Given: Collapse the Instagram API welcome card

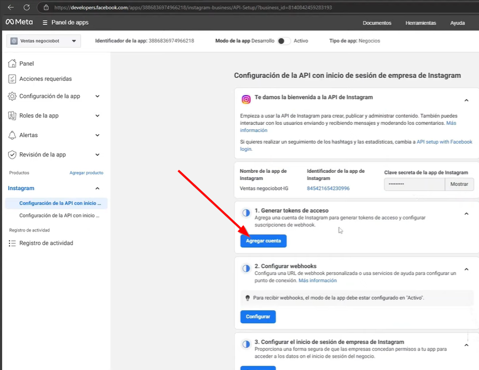Looking at the screenshot, I should [466, 101].
